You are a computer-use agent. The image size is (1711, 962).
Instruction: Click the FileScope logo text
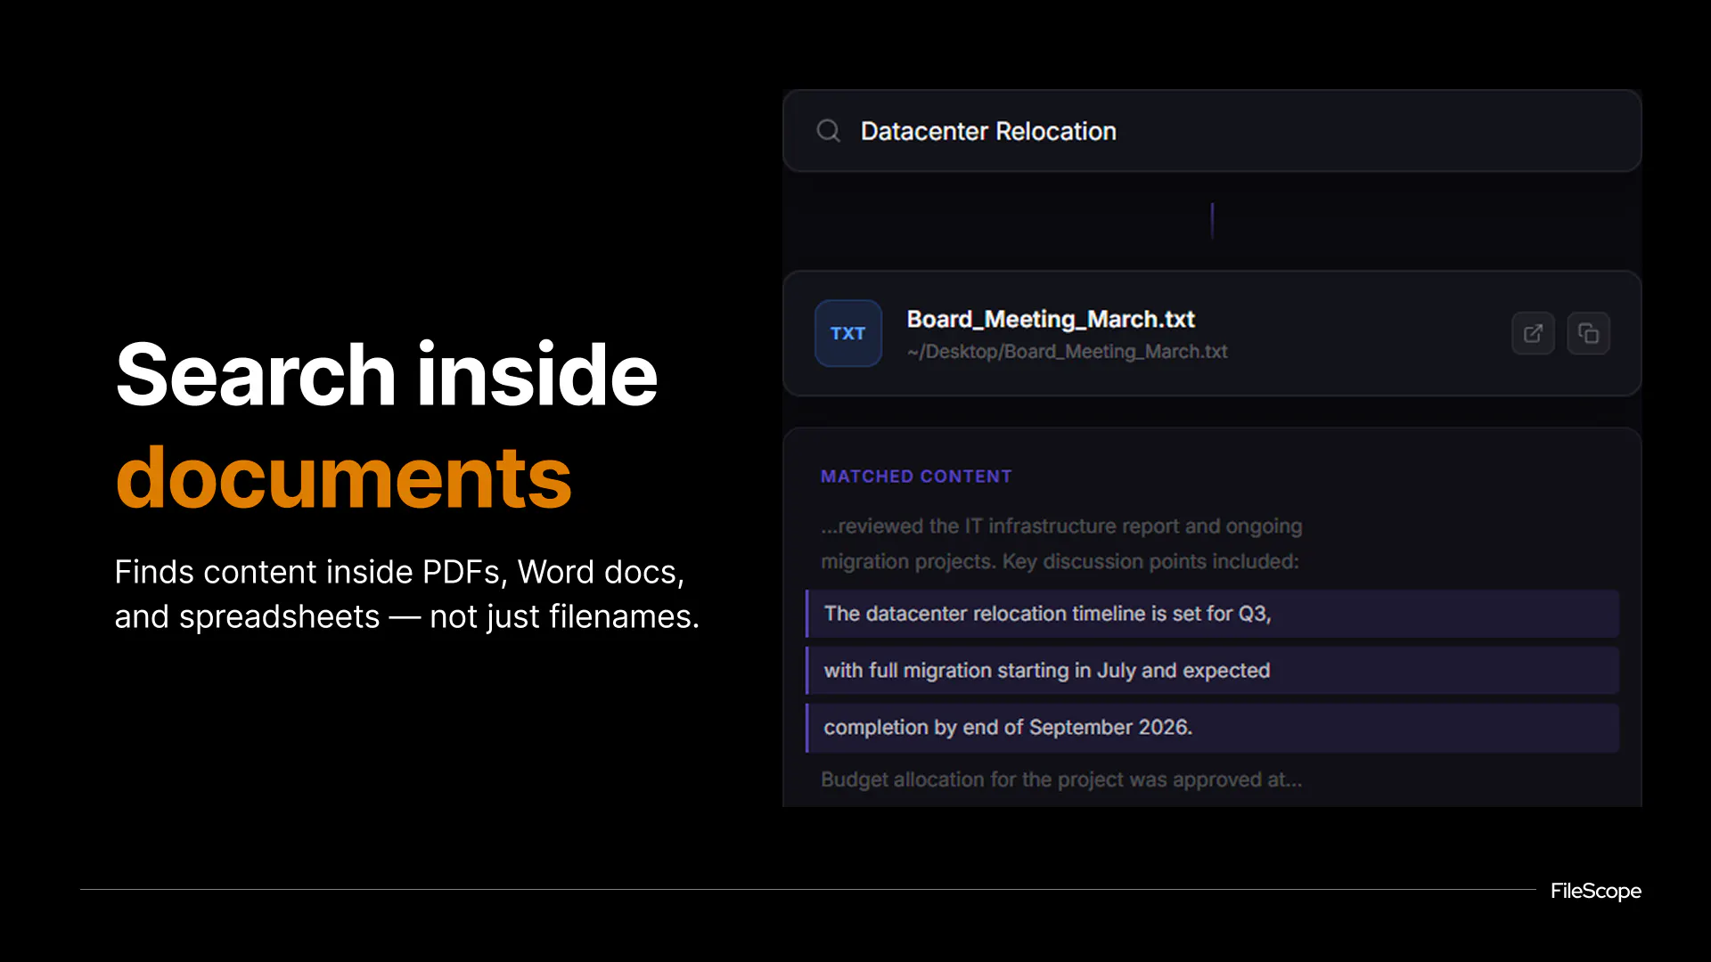tap(1595, 891)
